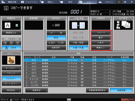Select tray 5 B5 landscape row
The image size is (135, 101).
(79, 73)
